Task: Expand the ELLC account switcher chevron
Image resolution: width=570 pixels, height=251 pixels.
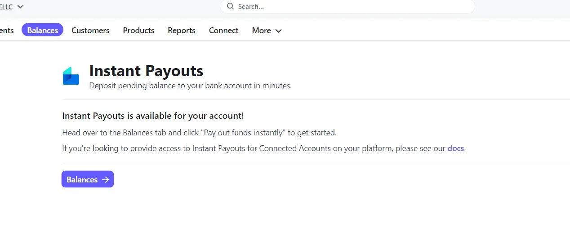Action: coord(20,6)
